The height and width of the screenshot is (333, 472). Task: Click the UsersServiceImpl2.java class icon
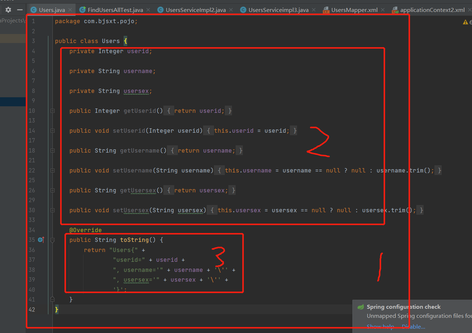click(x=161, y=10)
